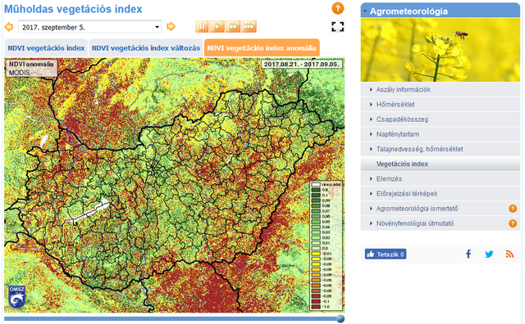Screen dimensions: 525x324
Task: Play the map animation at normal speed
Action: [217, 27]
